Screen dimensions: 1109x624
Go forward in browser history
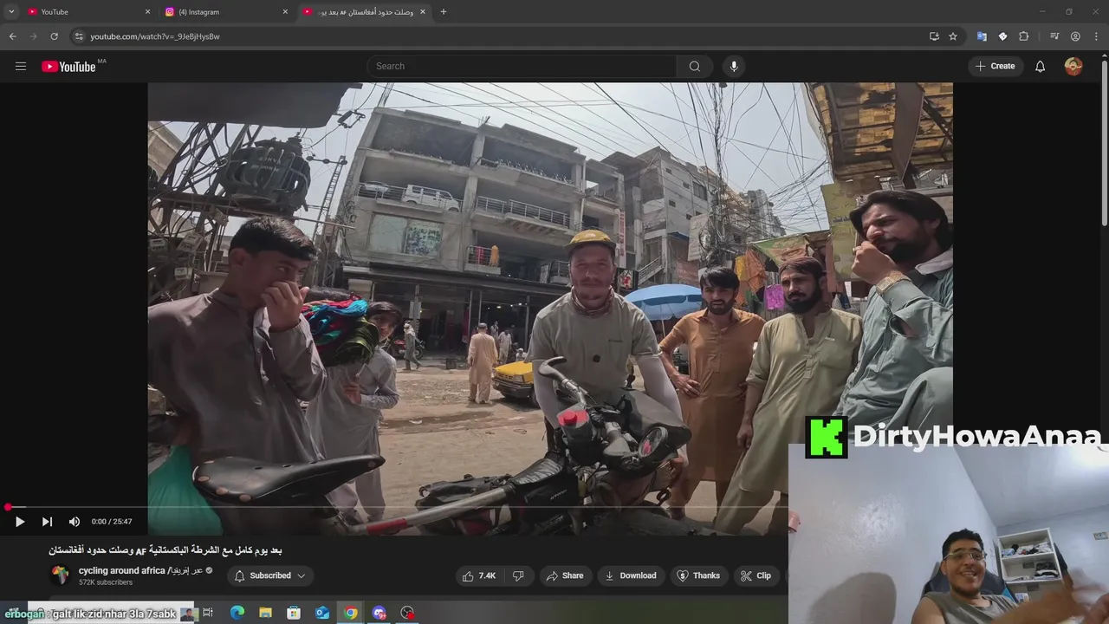point(33,36)
